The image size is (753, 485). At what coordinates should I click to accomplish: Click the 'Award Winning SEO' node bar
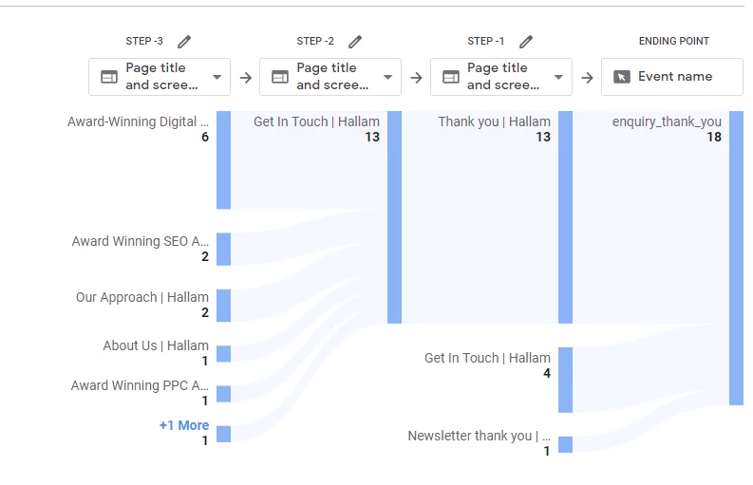223,249
